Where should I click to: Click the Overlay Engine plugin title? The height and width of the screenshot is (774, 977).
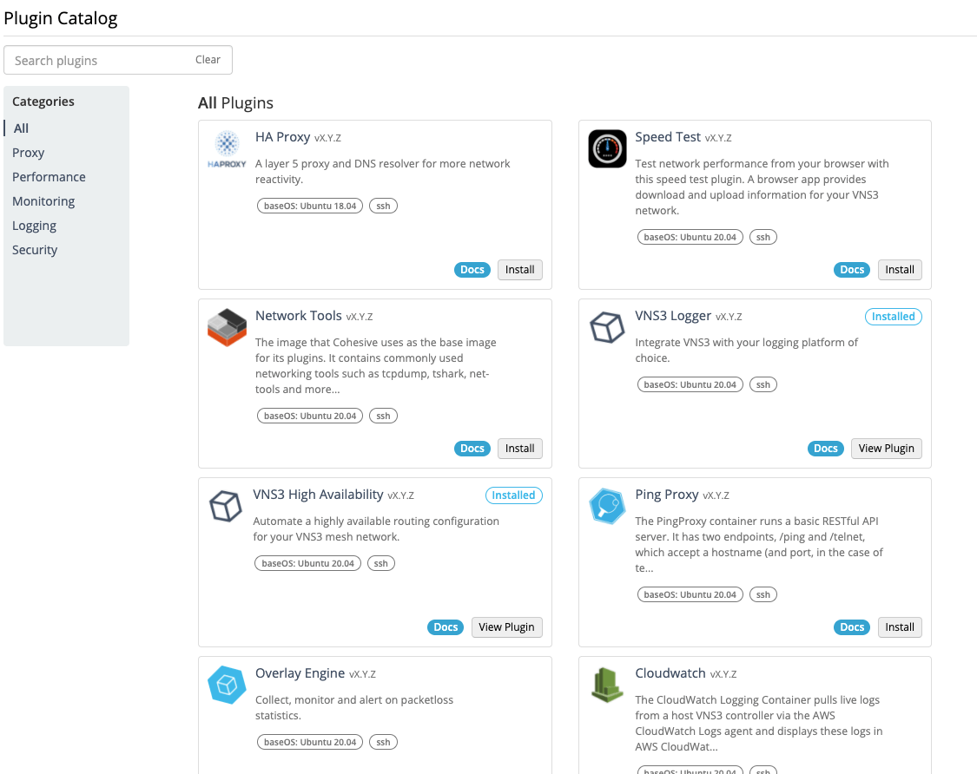tap(300, 673)
